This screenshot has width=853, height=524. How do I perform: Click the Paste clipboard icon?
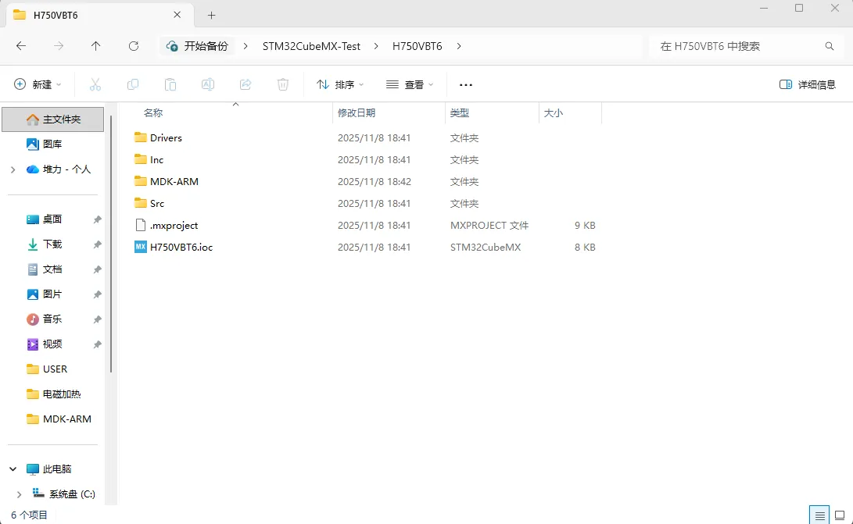point(170,84)
